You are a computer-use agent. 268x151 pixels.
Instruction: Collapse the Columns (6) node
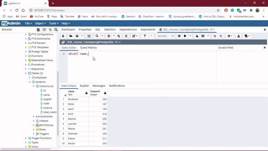click(33, 86)
